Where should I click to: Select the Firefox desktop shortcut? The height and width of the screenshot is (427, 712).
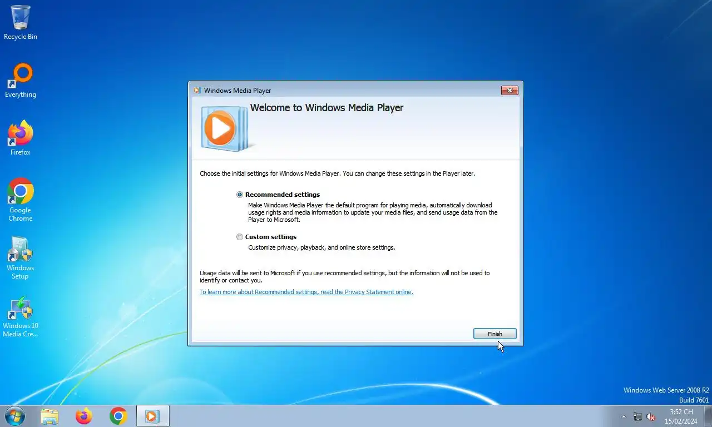coord(21,138)
